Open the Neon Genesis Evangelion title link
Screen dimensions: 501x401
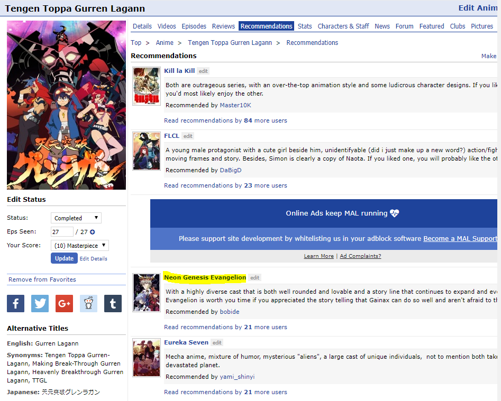point(205,277)
